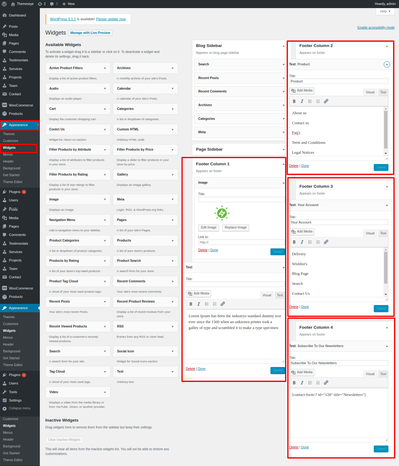Expand the Custom HTML available widget
This screenshot has width=399, height=466.
tap(172, 129)
